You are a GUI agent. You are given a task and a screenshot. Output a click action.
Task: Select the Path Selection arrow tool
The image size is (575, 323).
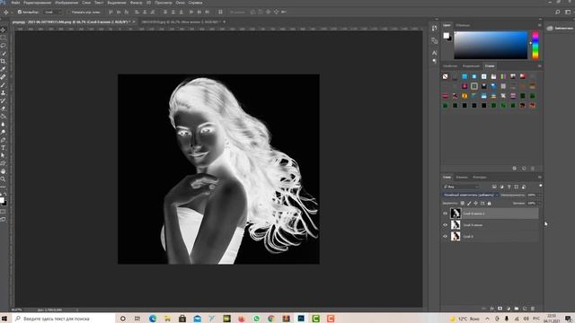[x=4, y=155]
